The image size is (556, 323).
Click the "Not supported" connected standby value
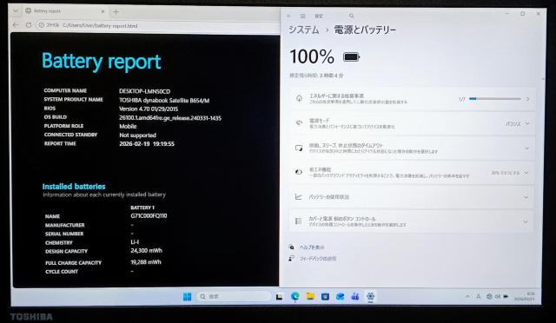coord(137,135)
